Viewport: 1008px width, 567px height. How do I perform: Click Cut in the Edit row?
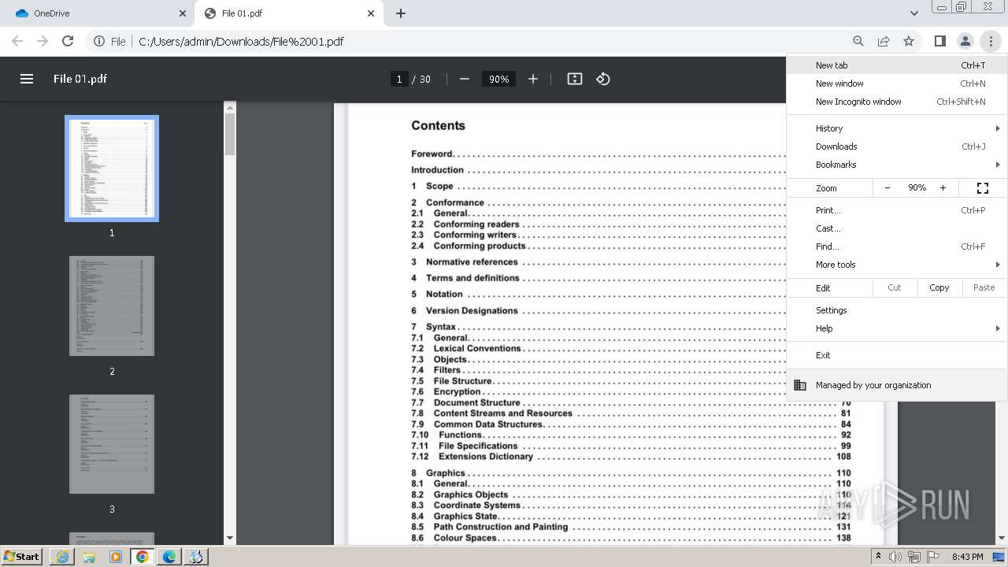coord(895,287)
